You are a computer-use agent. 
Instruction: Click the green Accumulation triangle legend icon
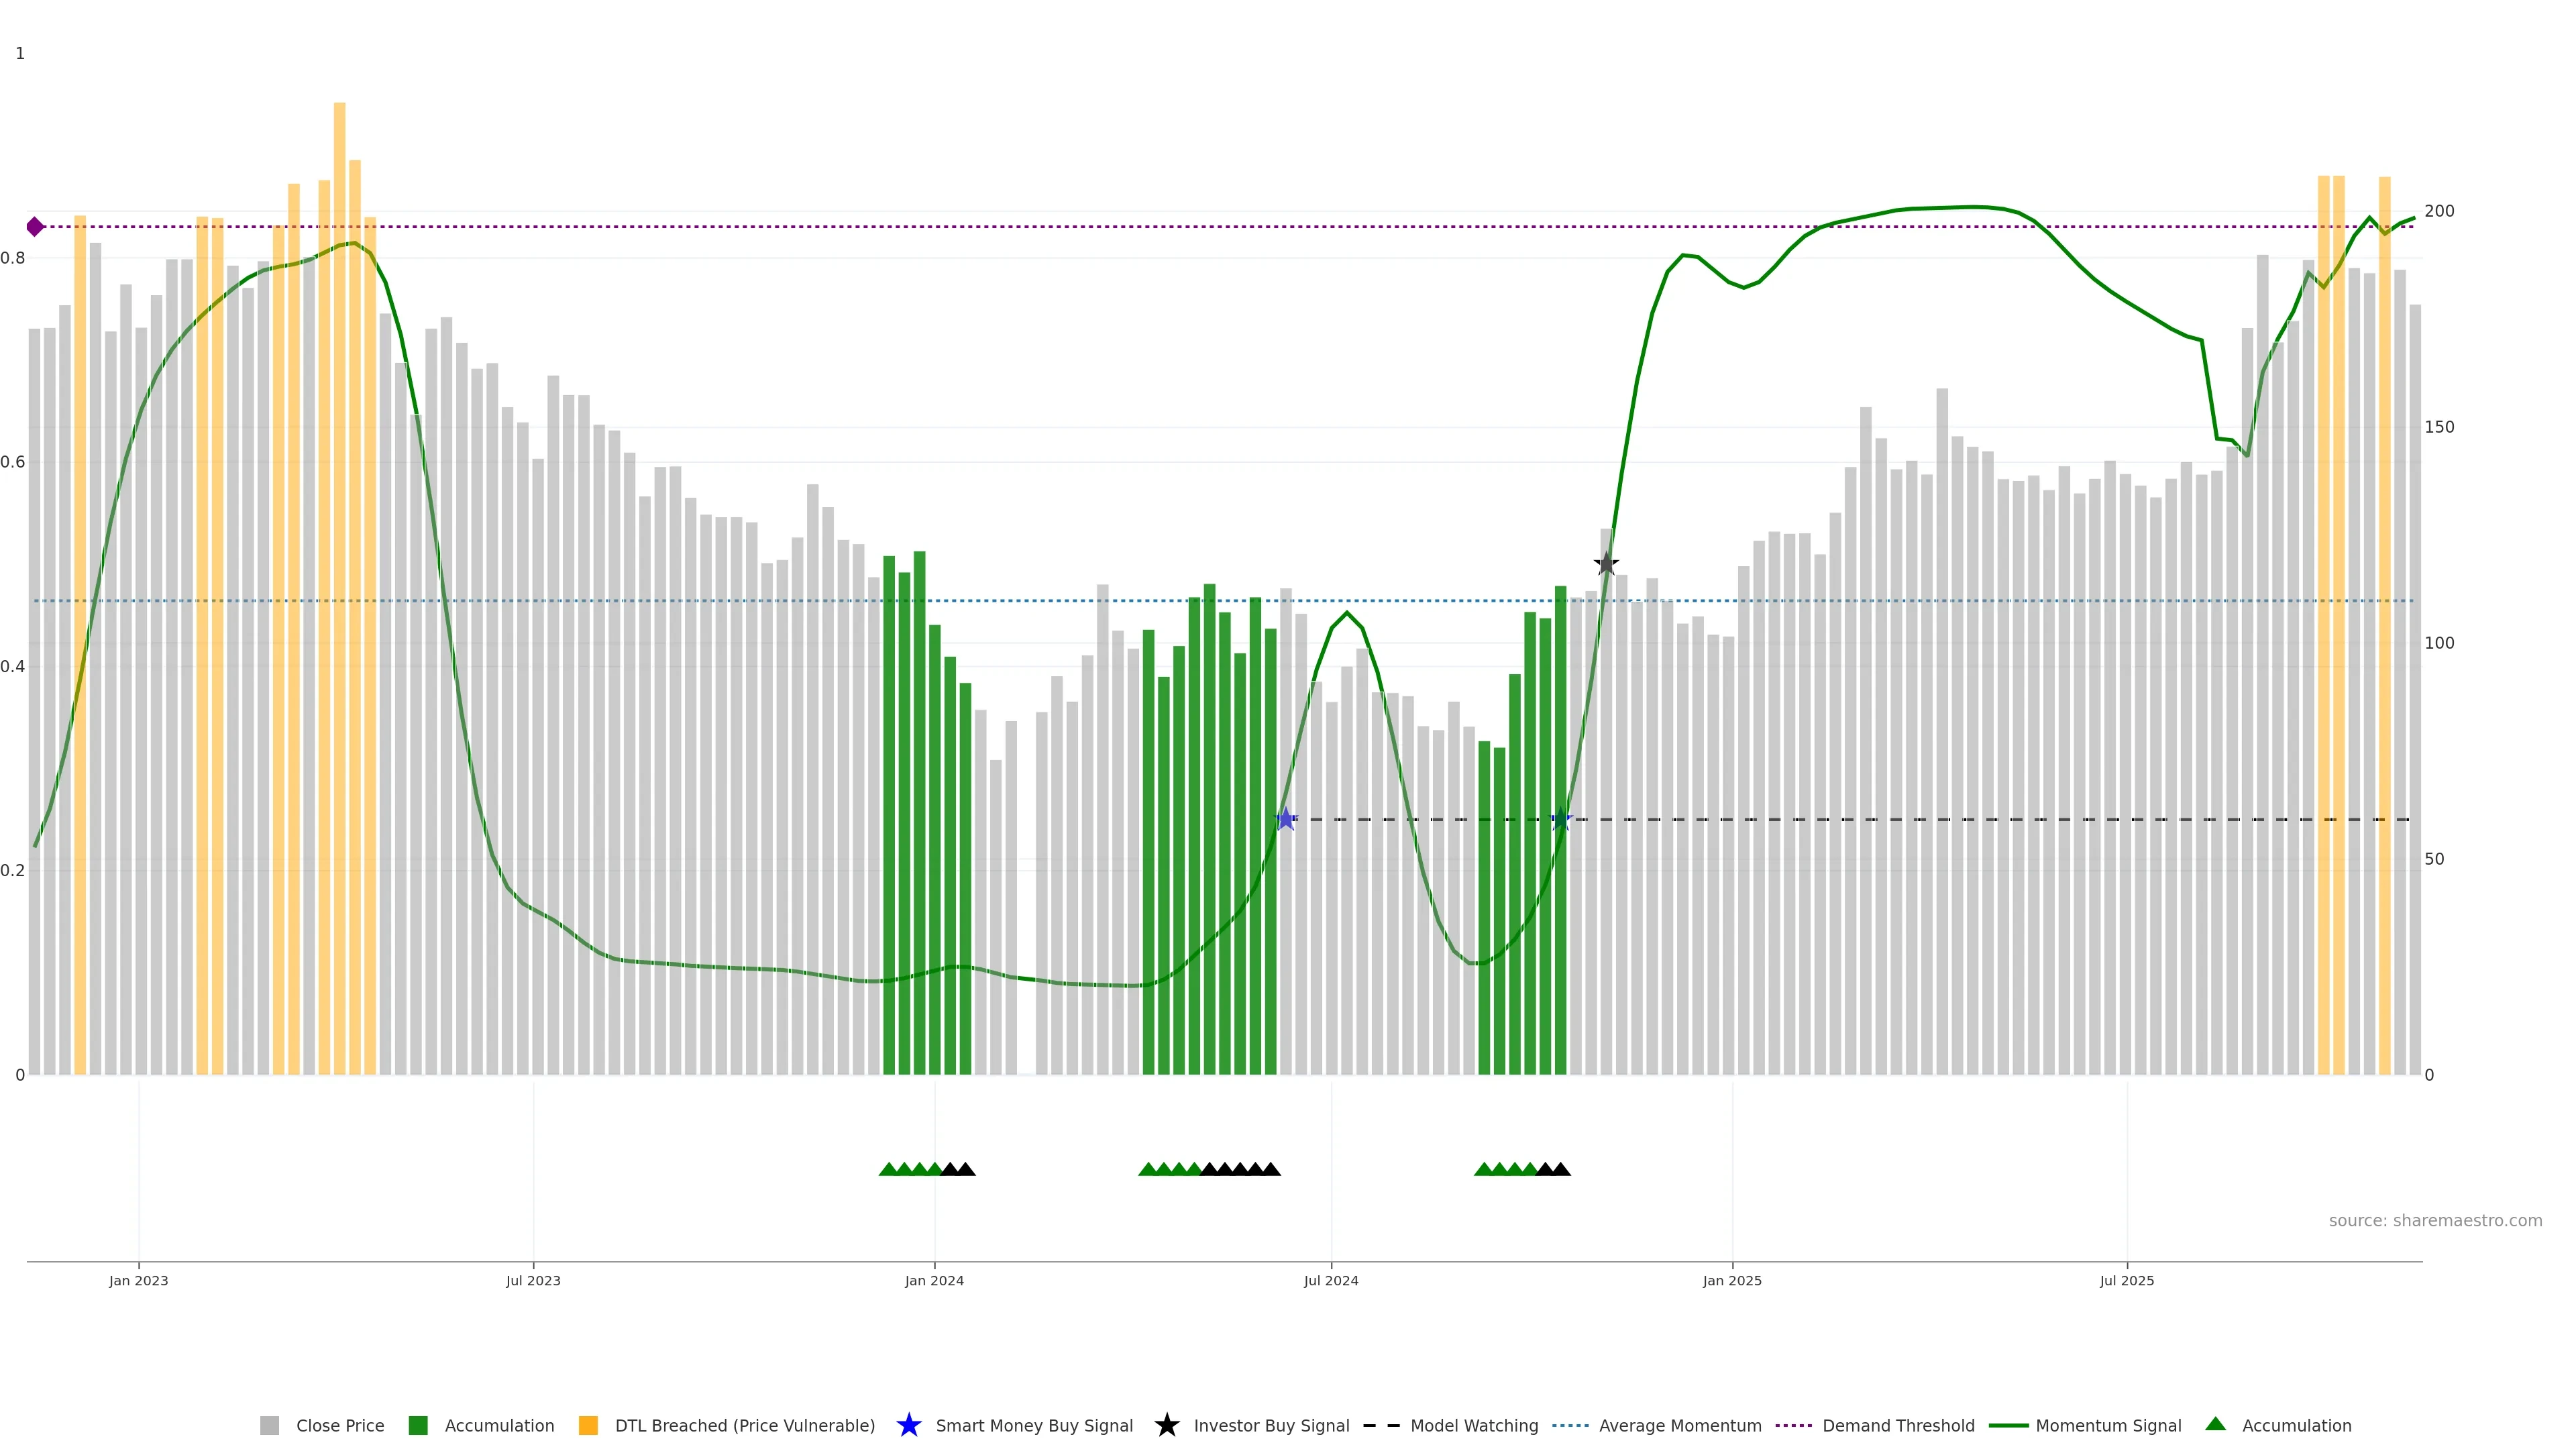(2215, 1424)
